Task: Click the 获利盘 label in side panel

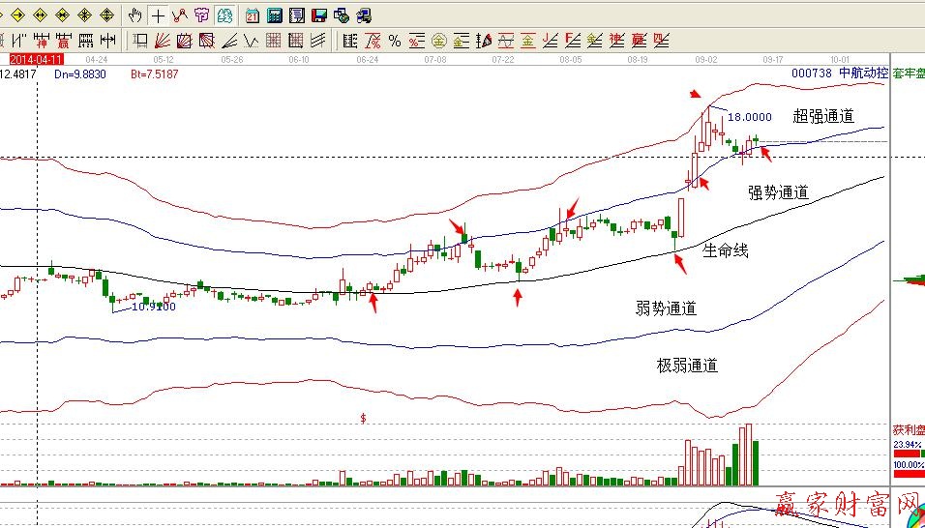Action: click(x=908, y=428)
